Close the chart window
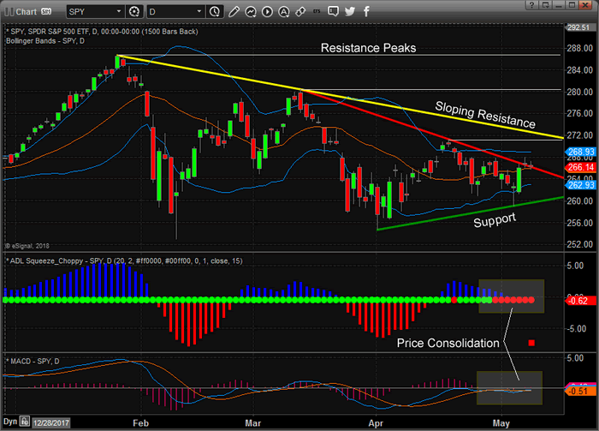The image size is (599, 431). [585, 5]
